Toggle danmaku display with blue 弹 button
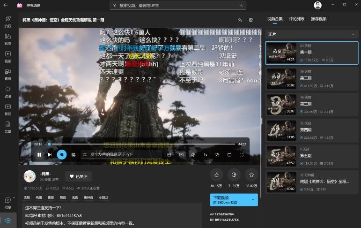The height and width of the screenshot is (228, 361). (62, 155)
